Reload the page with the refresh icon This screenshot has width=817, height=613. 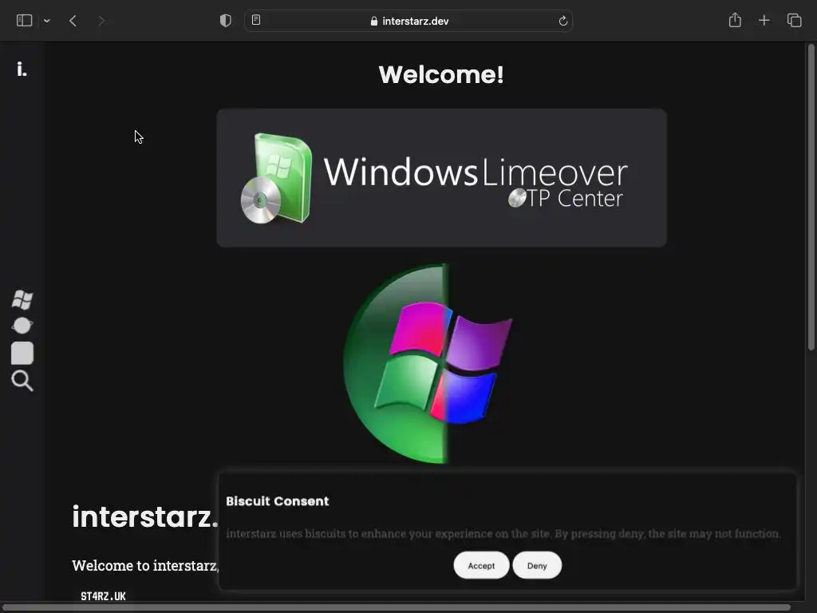pos(562,21)
